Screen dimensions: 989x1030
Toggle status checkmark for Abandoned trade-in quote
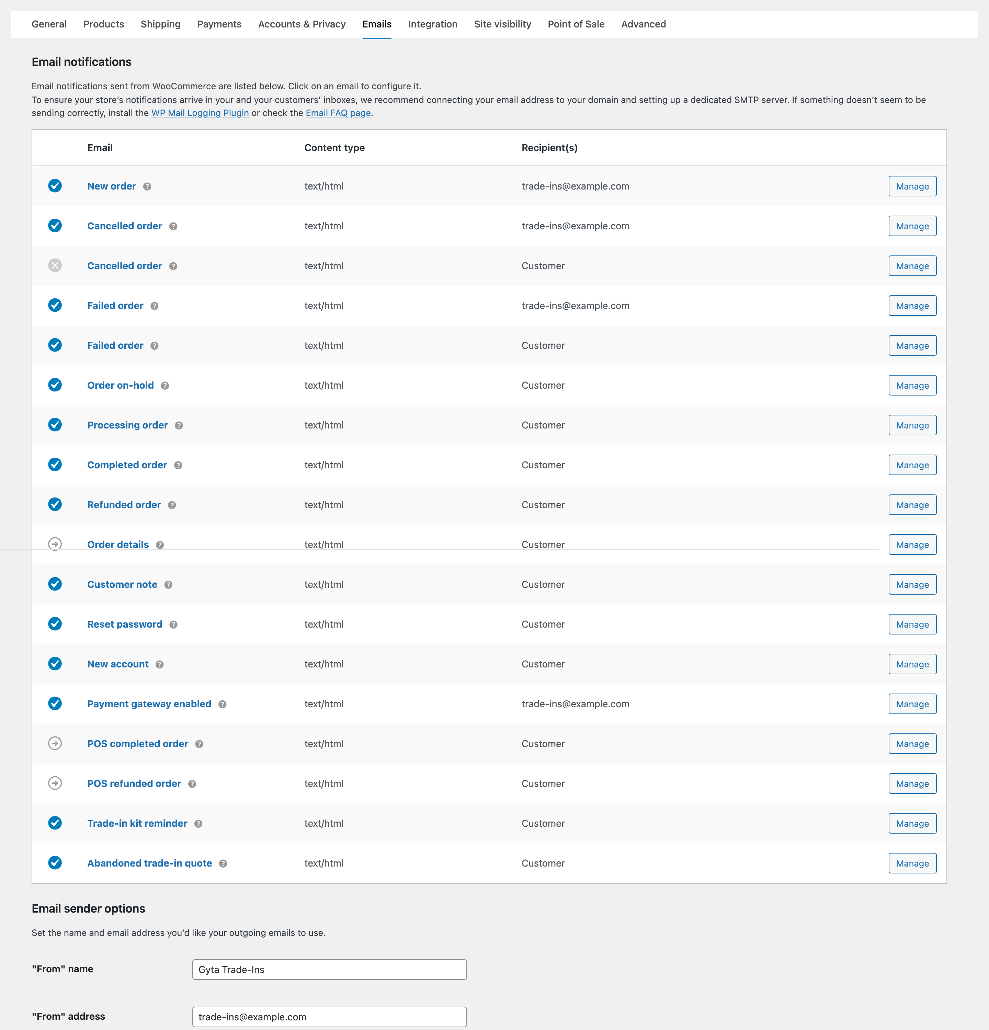pos(55,863)
